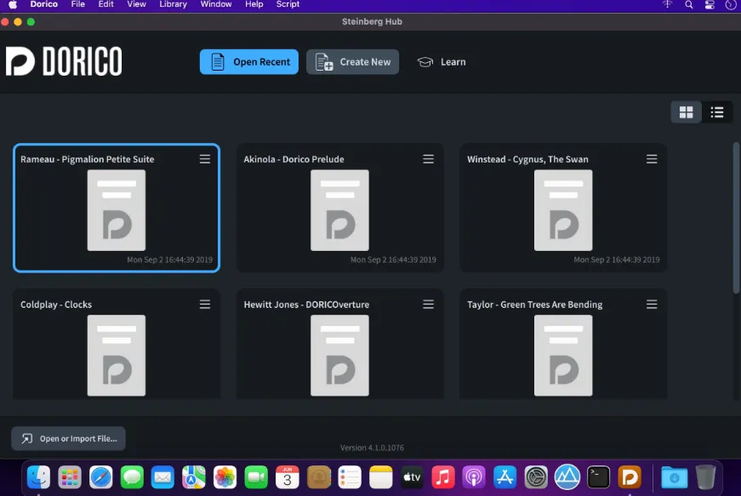
Task: Open the Learn section
Action: (442, 62)
